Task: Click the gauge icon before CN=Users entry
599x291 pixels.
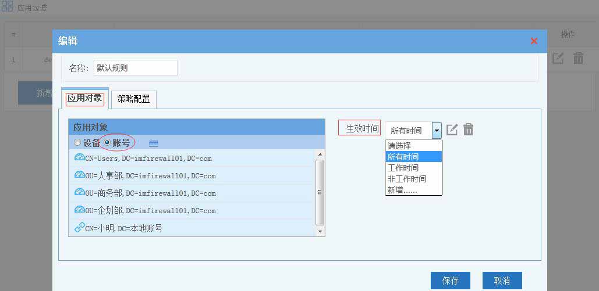Action: point(80,157)
